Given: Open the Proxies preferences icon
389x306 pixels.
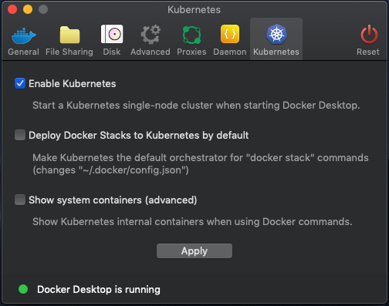Looking at the screenshot, I should (x=191, y=35).
